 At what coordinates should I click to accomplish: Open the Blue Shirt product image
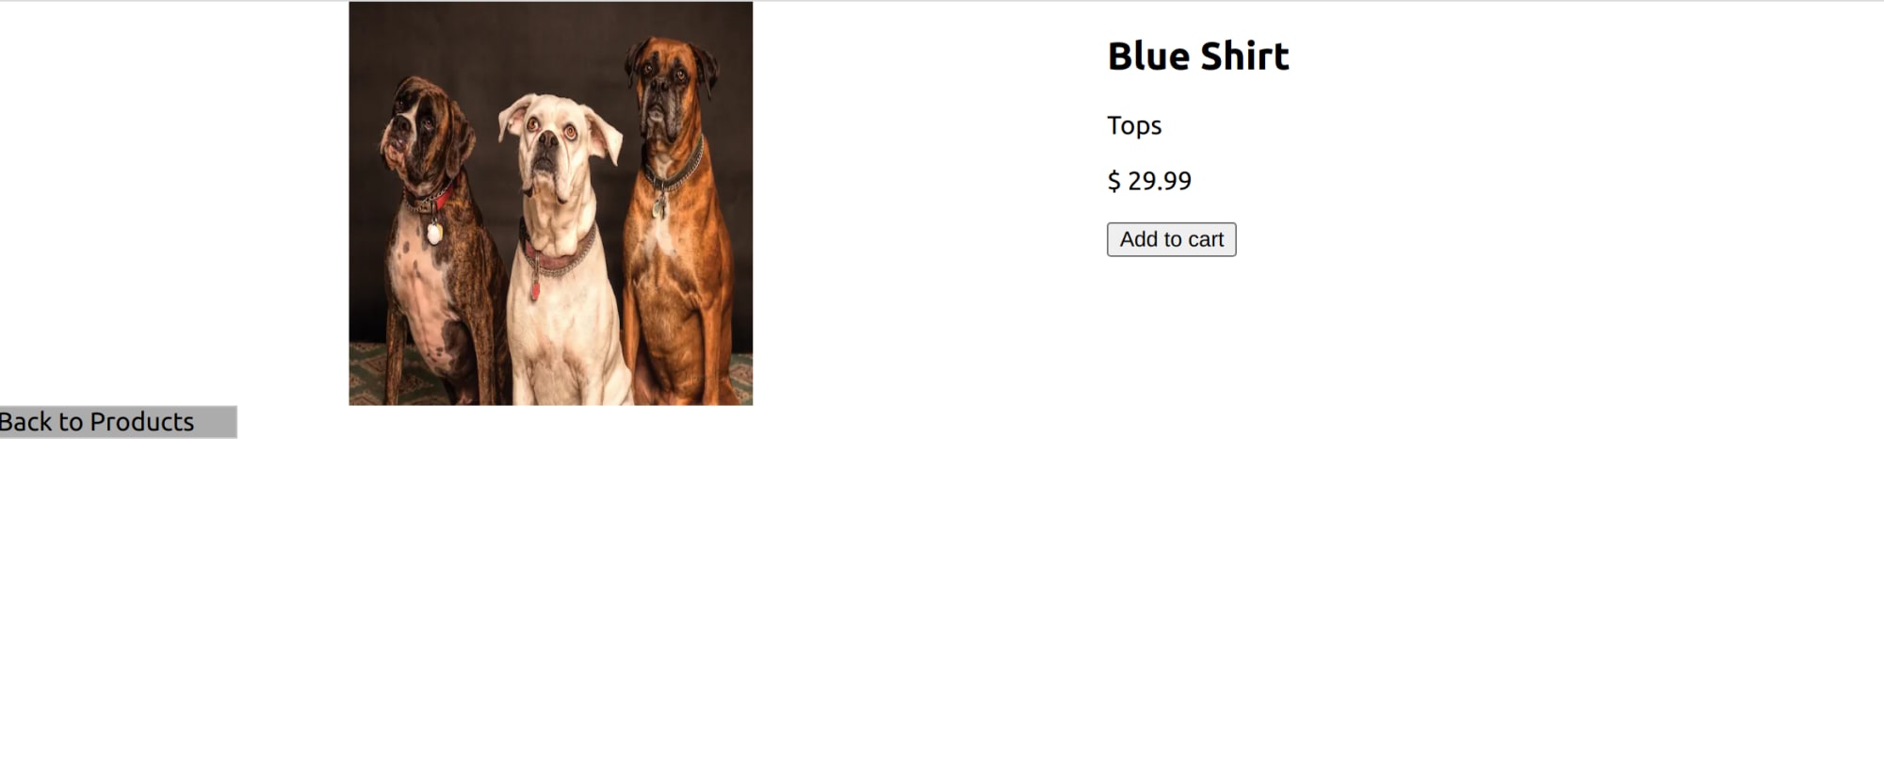(x=550, y=203)
